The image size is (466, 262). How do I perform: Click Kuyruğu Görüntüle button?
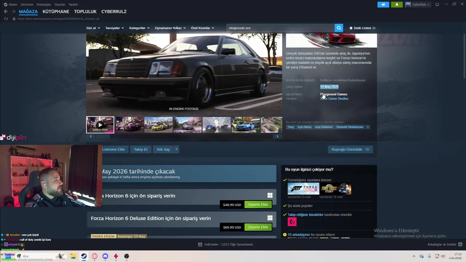point(350,149)
